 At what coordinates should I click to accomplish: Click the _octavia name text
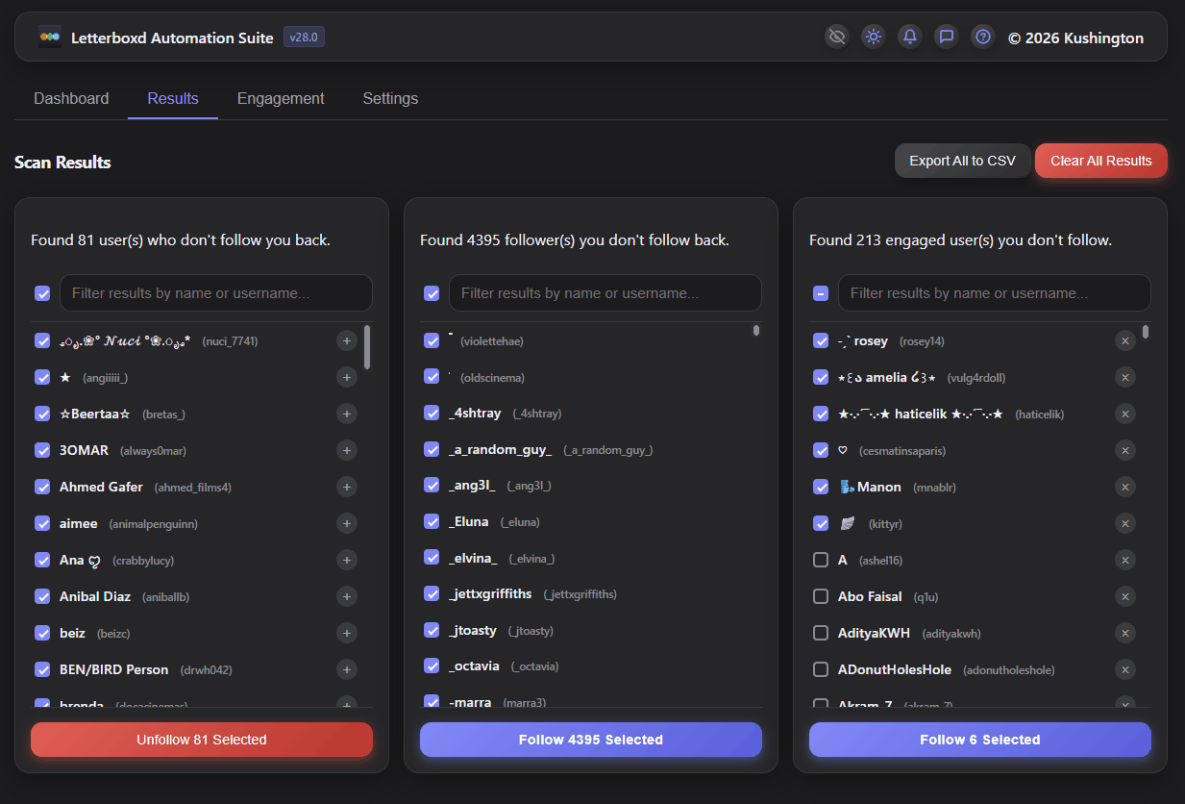(474, 666)
